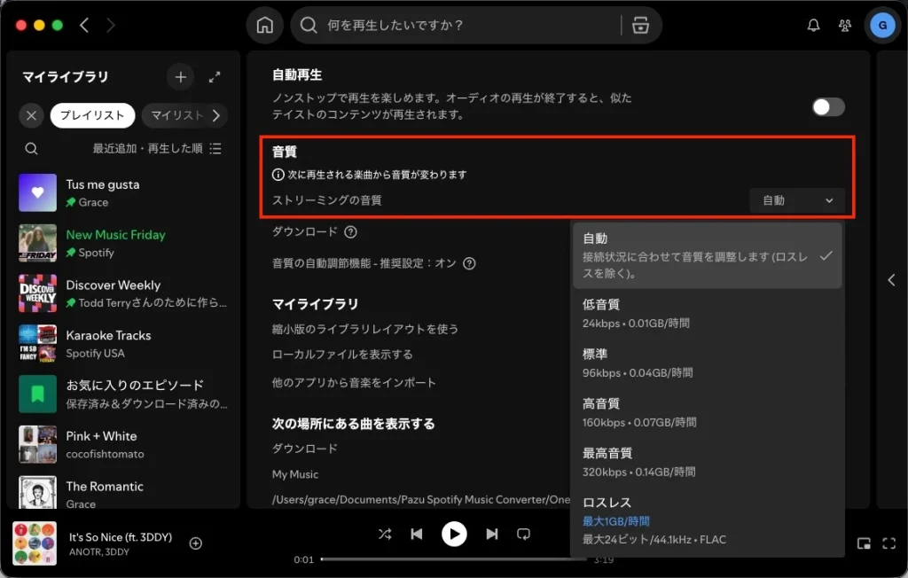
Task: Go to Spotify home screen
Action: tap(264, 25)
